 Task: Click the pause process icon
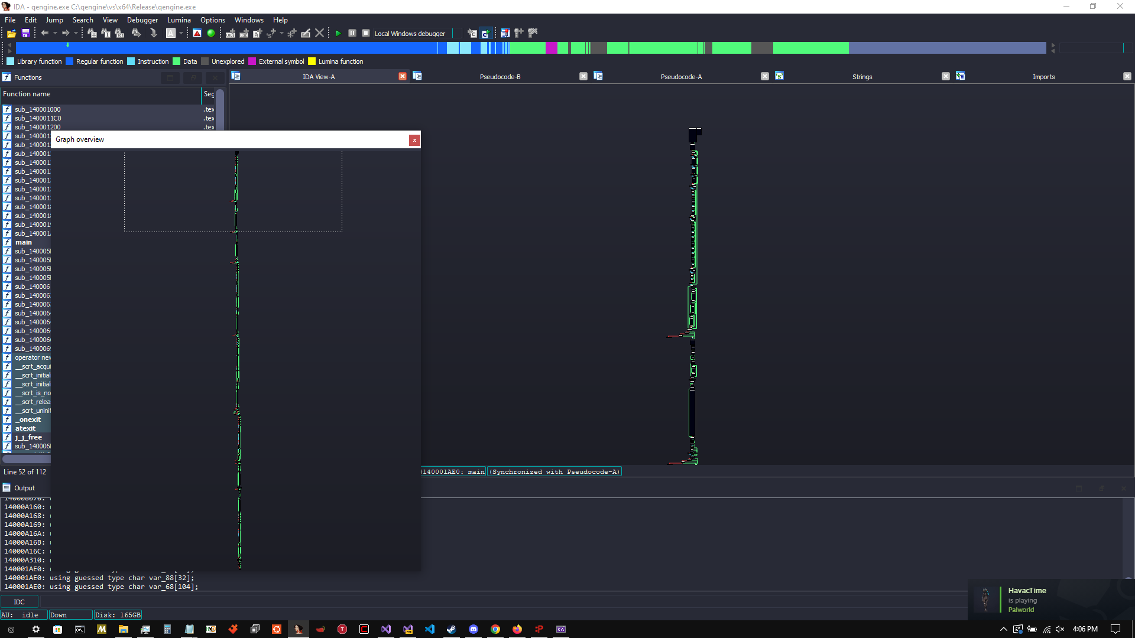coord(352,34)
